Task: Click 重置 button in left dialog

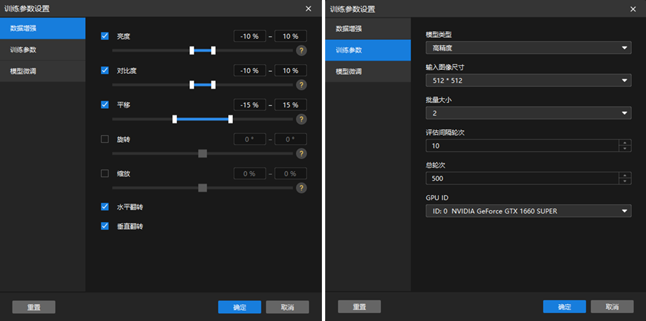Action: [x=34, y=307]
